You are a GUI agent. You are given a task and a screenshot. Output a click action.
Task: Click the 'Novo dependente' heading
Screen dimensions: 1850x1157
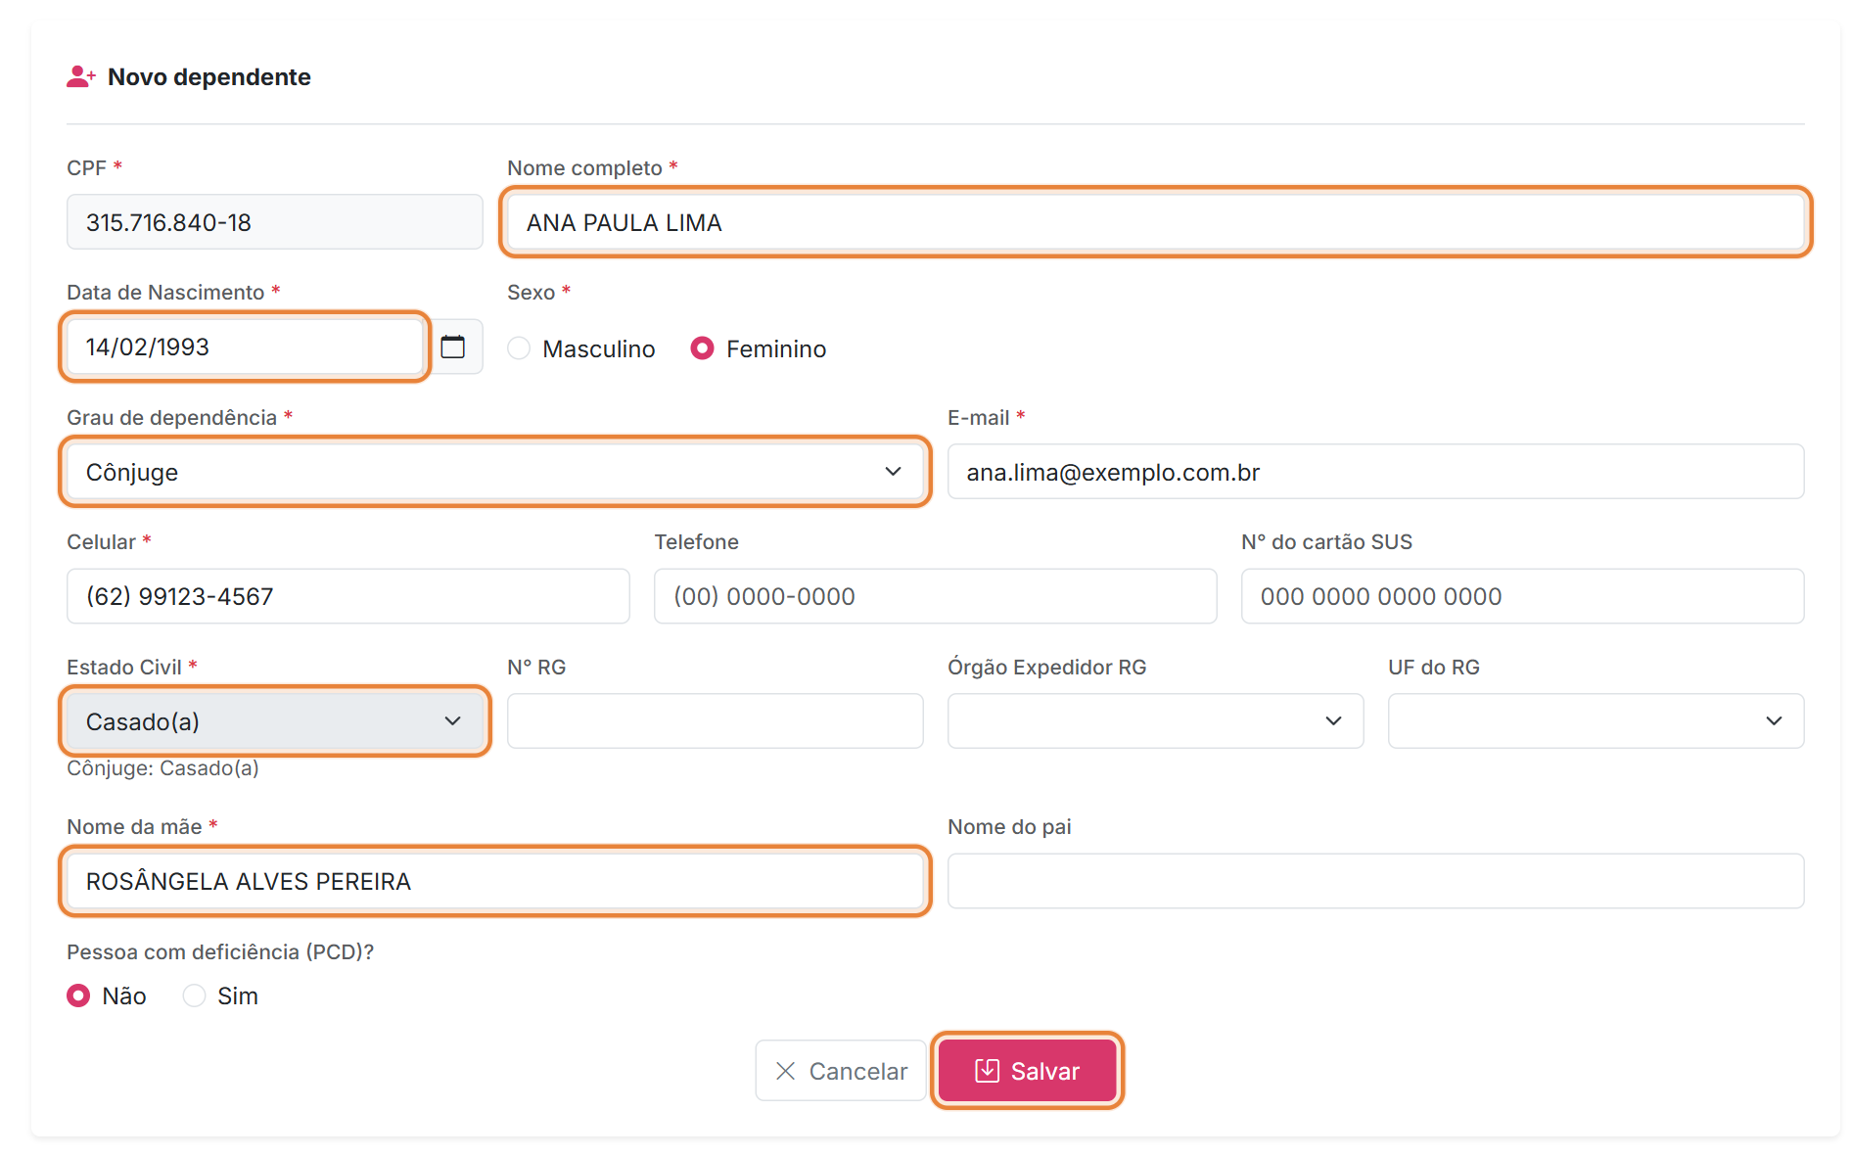209,76
